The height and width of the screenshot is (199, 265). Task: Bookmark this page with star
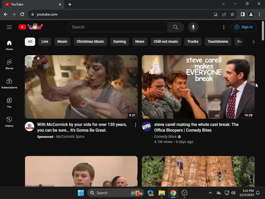(x=232, y=15)
